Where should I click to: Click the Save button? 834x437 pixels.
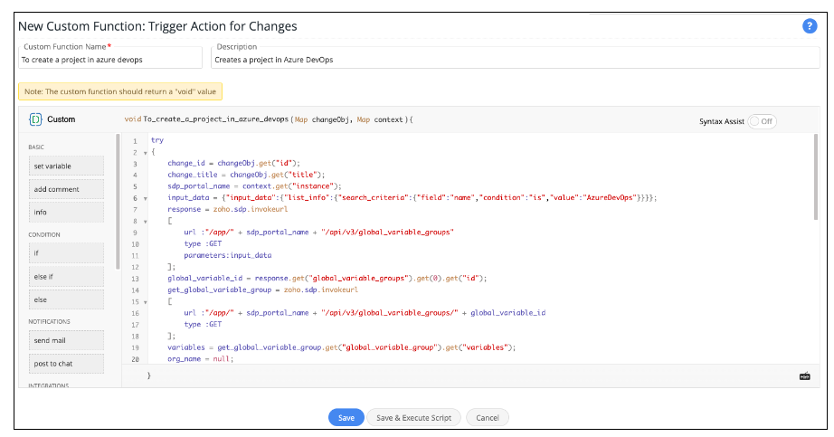(x=346, y=418)
